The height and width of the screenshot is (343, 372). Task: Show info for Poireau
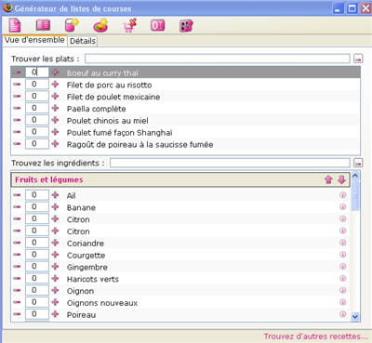click(343, 314)
